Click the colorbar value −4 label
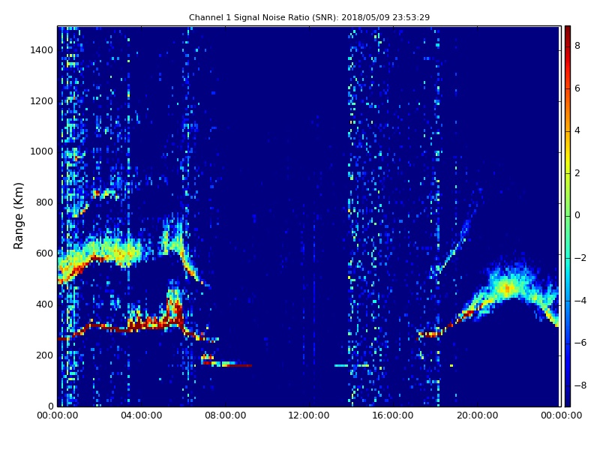The image size is (600, 450). (580, 301)
